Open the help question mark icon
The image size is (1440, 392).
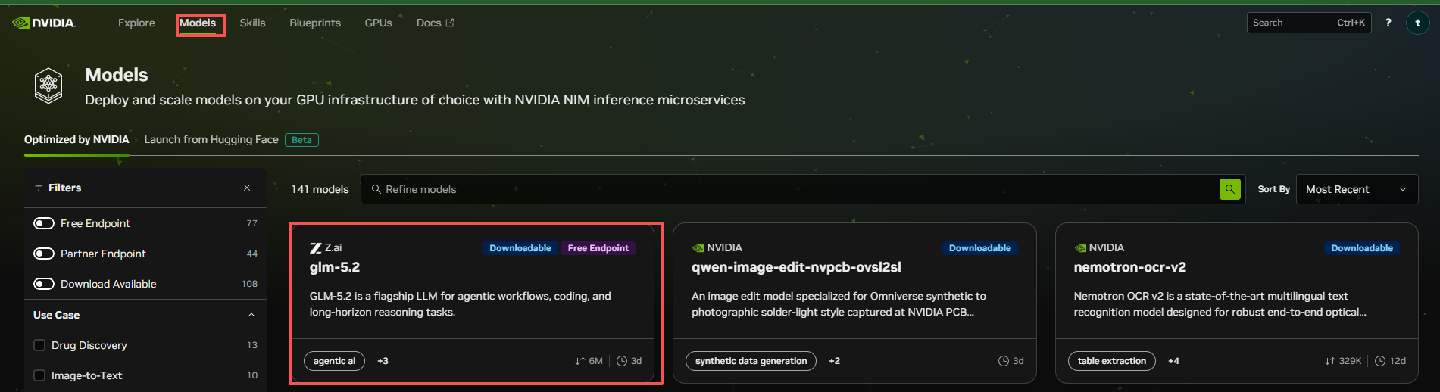tap(1388, 23)
